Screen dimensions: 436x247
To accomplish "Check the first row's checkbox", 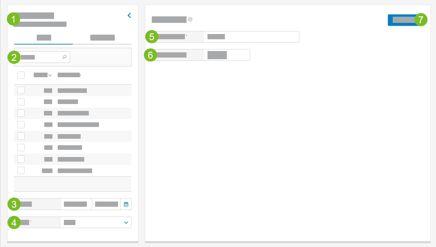I will pos(21,90).
